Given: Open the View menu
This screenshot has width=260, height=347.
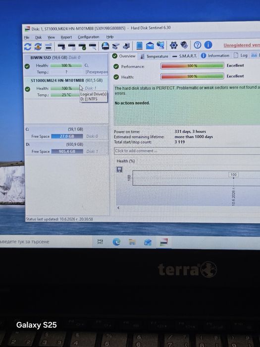Looking at the screenshot, I should [52, 37].
